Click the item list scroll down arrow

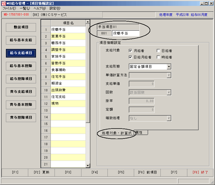[x=88, y=166]
